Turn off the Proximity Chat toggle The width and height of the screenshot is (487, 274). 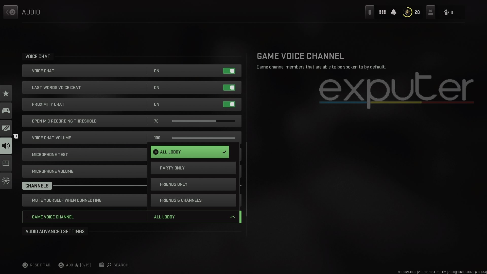(x=229, y=104)
